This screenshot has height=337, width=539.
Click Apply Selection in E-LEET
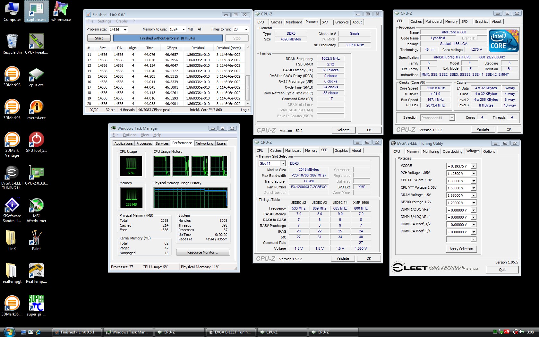[x=461, y=249]
